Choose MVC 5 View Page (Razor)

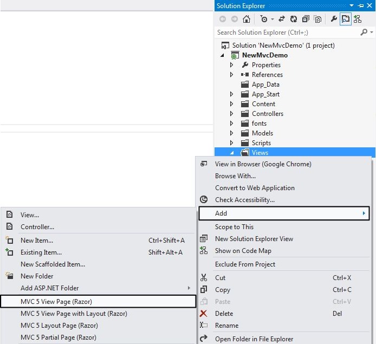tap(98, 301)
